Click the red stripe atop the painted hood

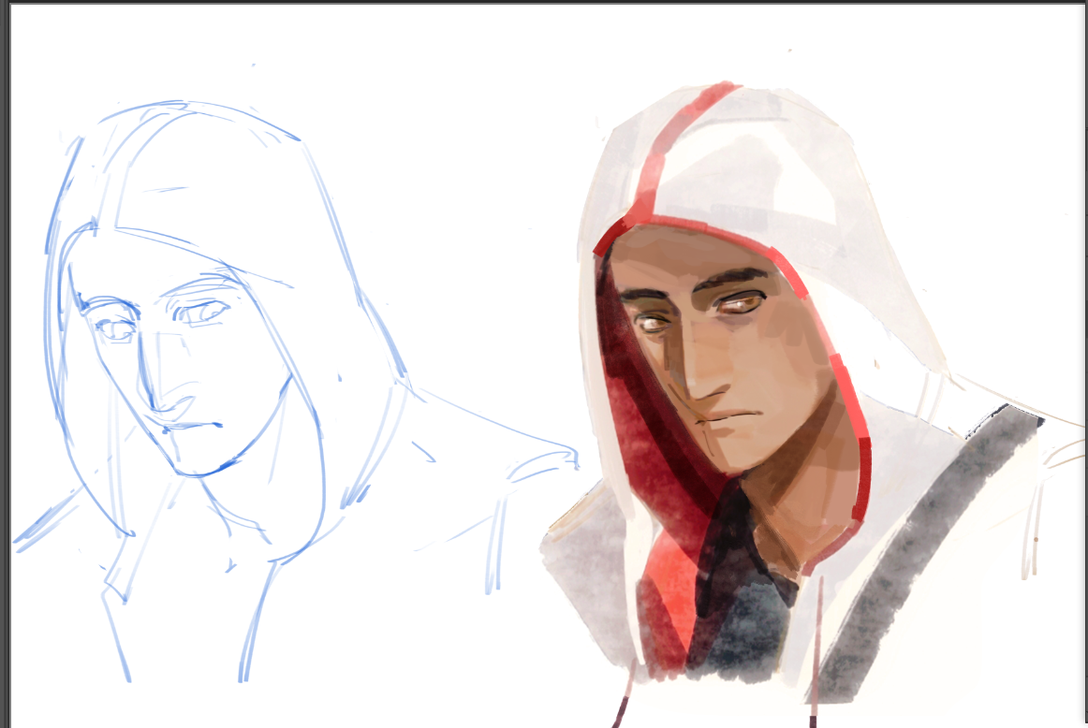click(676, 142)
